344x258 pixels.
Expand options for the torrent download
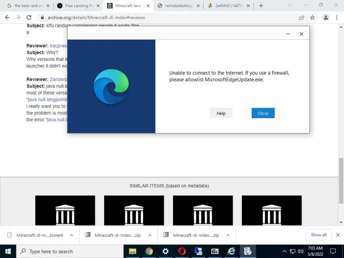tap(72, 235)
